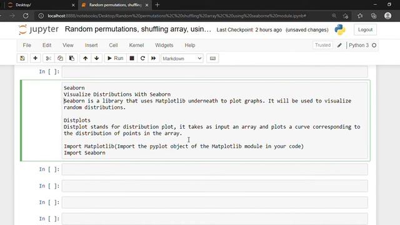Click the first empty cell below markdown cell
The image size is (400, 225).
pyautogui.click(x=215, y=169)
